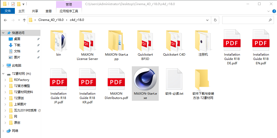Click the breadcrumb root folder icon
277x138 pixels.
pyautogui.click(x=30, y=20)
